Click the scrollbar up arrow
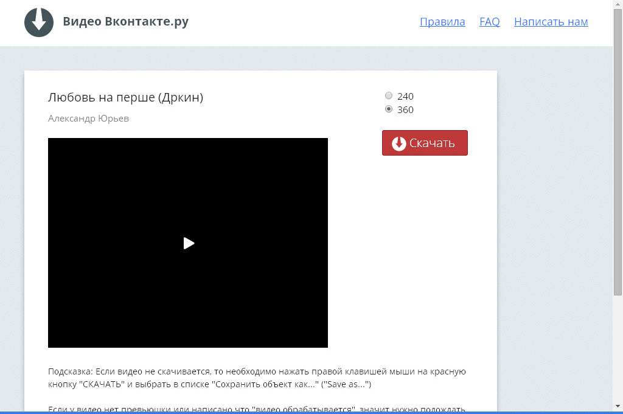Image resolution: width=623 pixels, height=414 pixels. tap(618, 4)
